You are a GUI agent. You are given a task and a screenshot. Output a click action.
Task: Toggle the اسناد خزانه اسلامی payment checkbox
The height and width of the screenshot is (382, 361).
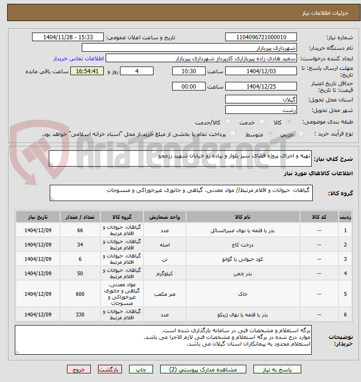pyautogui.click(x=233, y=133)
